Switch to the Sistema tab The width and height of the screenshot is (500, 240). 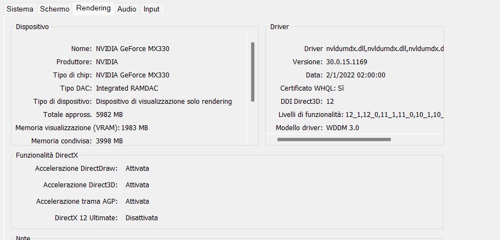[x=20, y=9]
